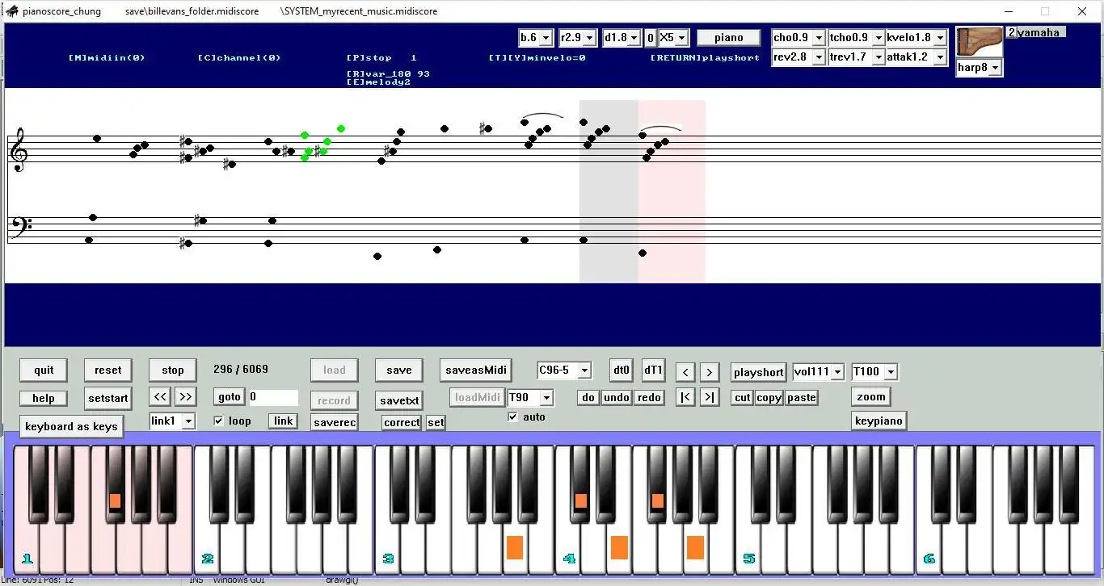Click the octave 1 marker on keyboard
Image resolution: width=1104 pixels, height=586 pixels.
[x=27, y=559]
